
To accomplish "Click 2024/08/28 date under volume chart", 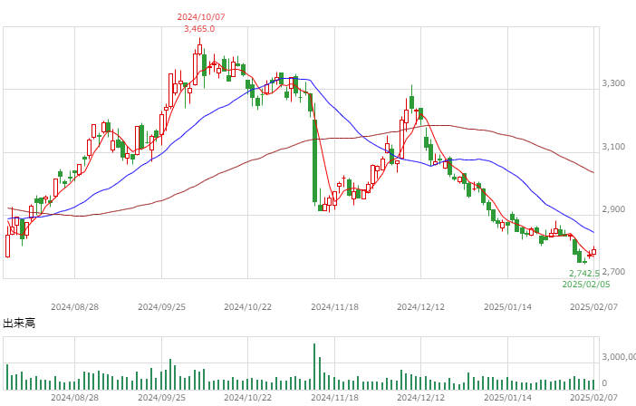I will click(74, 398).
